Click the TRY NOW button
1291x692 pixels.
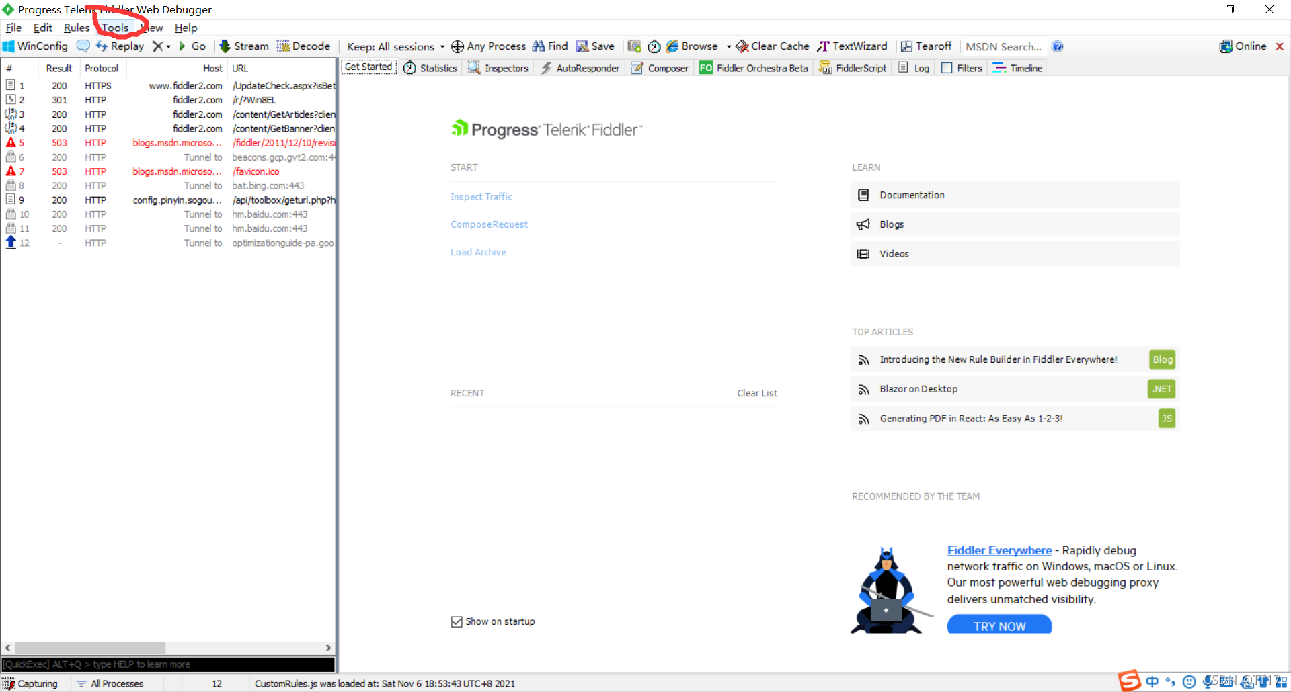click(999, 625)
